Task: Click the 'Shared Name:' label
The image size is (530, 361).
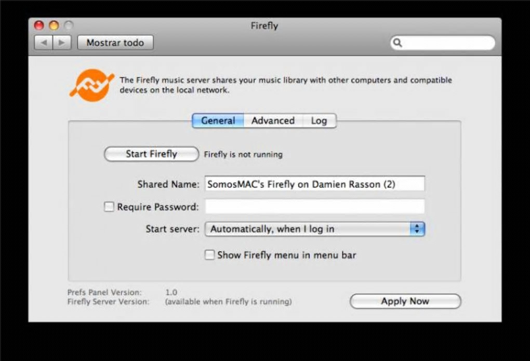Action: click(168, 184)
